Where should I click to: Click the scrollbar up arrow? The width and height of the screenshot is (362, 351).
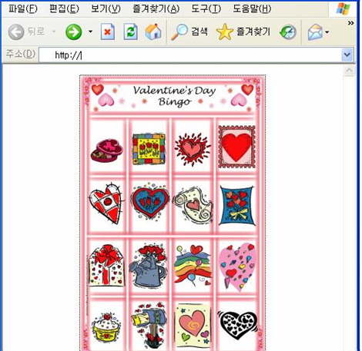pos(349,71)
